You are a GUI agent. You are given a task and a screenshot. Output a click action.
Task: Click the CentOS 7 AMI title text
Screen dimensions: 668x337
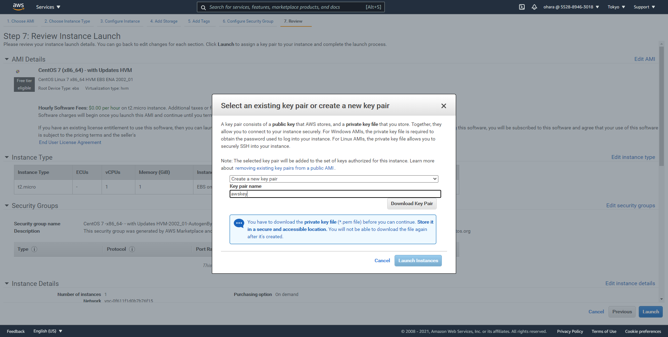tap(85, 70)
